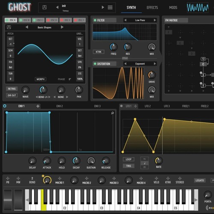Open the EFFECTS tab

(x=152, y=8)
